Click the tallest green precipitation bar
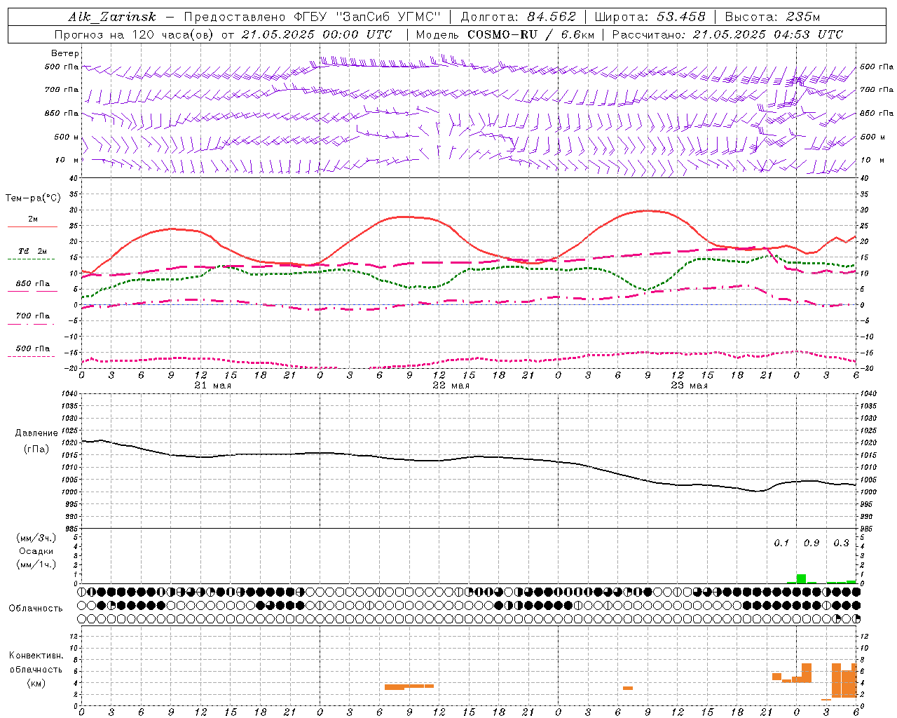 point(801,578)
